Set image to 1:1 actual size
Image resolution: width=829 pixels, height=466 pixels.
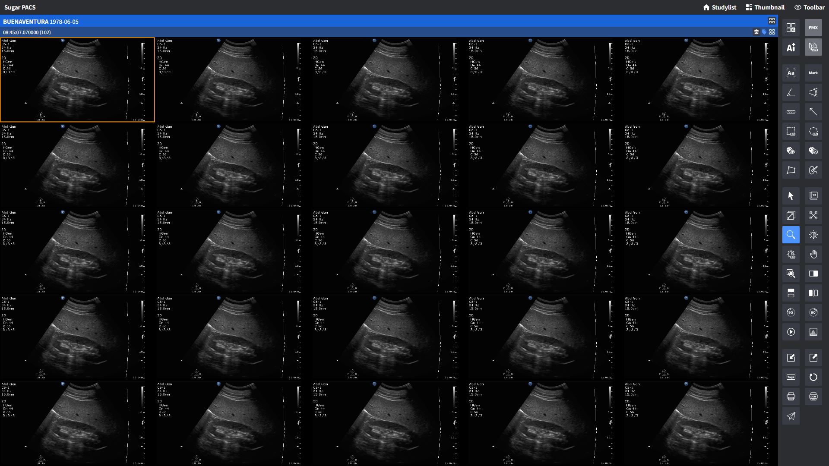(813, 196)
